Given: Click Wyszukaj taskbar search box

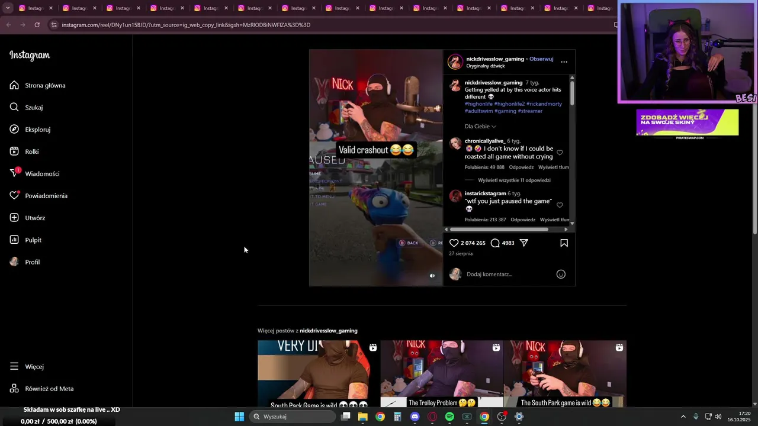Looking at the screenshot, I should (293, 417).
